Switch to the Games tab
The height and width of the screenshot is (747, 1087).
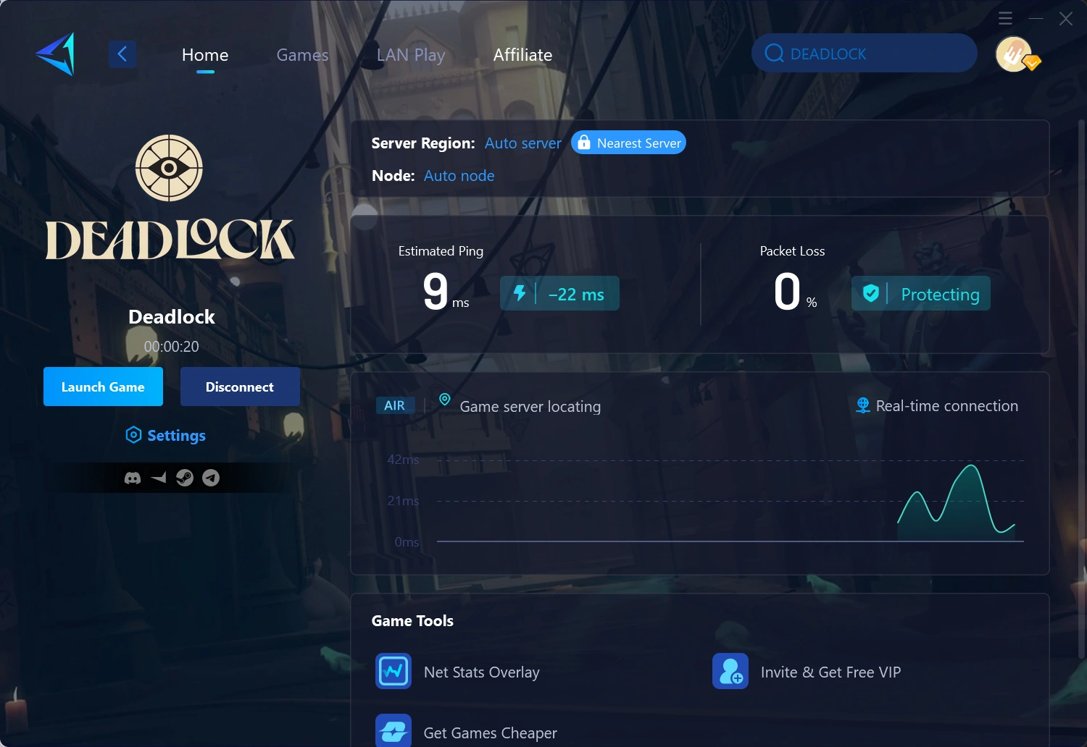[302, 55]
